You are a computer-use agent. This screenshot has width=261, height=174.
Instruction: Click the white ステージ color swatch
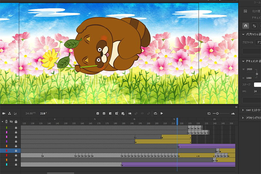[257, 85]
